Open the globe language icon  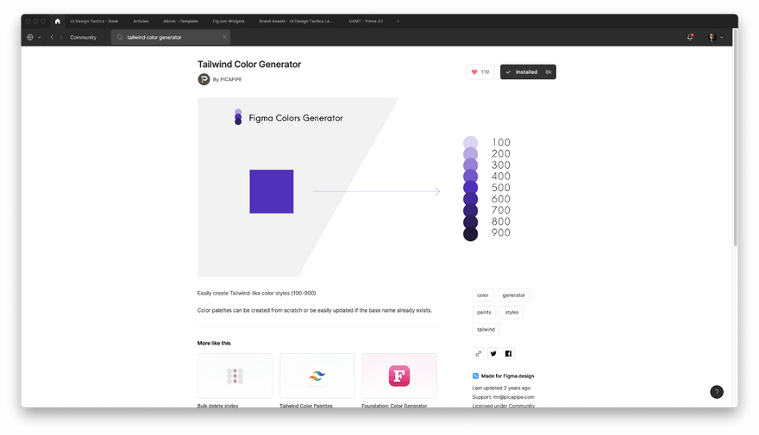coord(30,37)
